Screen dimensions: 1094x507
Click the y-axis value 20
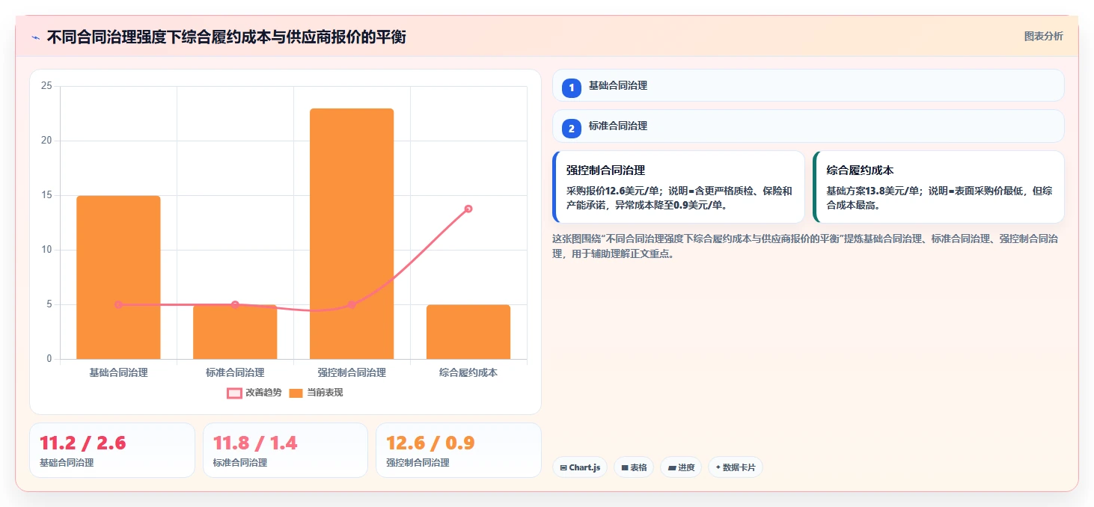tap(46, 141)
